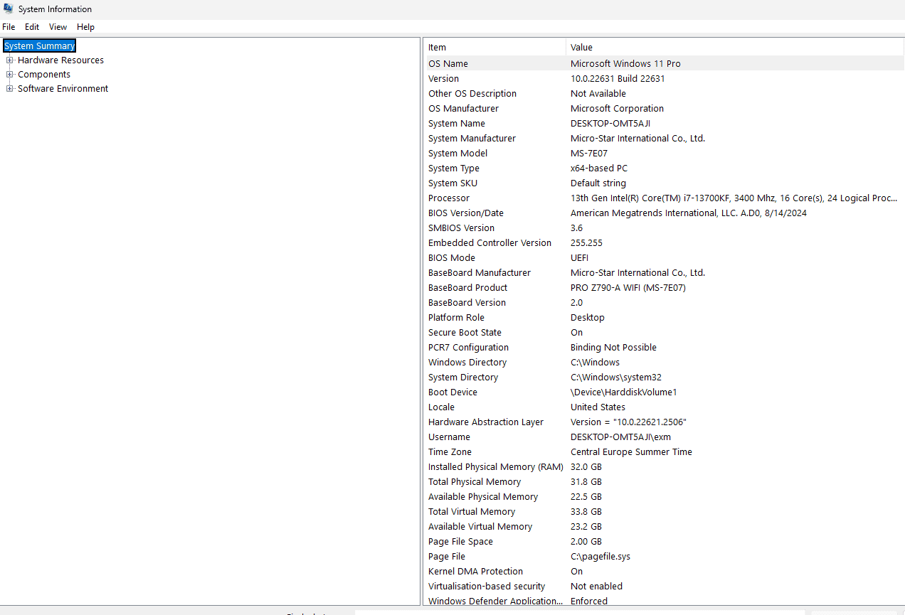Select the Page File Space row
This screenshot has height=615, width=905.
coord(665,542)
